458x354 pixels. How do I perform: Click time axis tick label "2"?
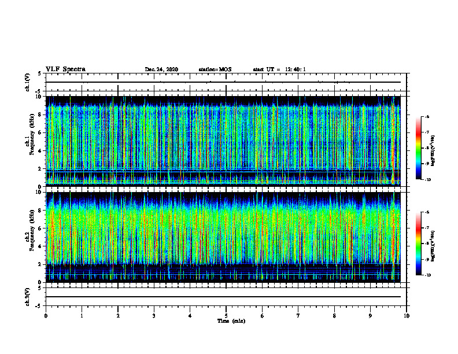(x=118, y=316)
